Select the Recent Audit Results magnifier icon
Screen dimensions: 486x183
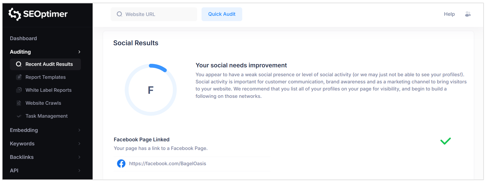pos(18,64)
